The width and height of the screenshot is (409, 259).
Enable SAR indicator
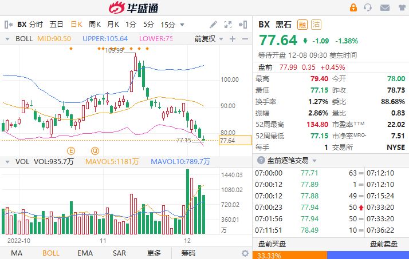[120, 253]
